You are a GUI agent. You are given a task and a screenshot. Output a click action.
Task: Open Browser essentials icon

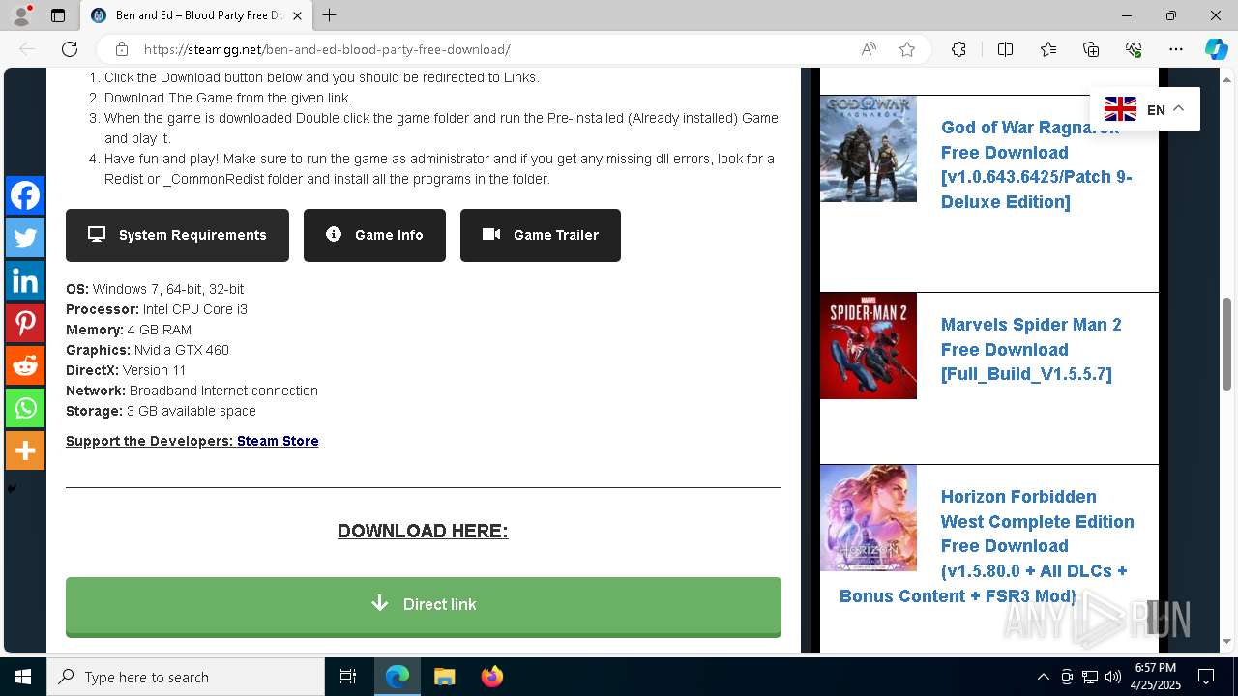coord(1134,49)
